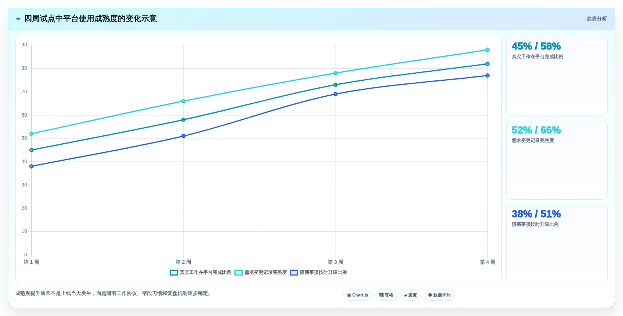The image size is (623, 316).
Task: Click the 第 2 周 axis label
Action: coord(183,262)
